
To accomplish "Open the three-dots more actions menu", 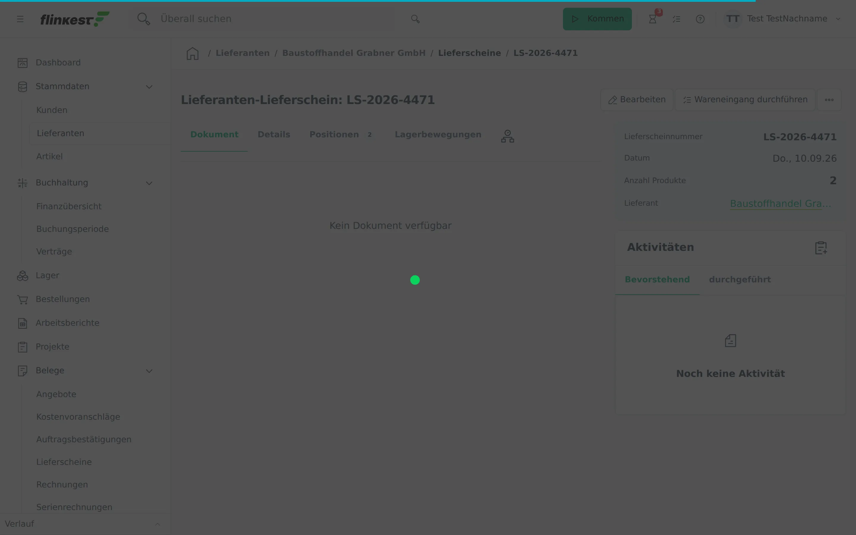I will point(829,100).
